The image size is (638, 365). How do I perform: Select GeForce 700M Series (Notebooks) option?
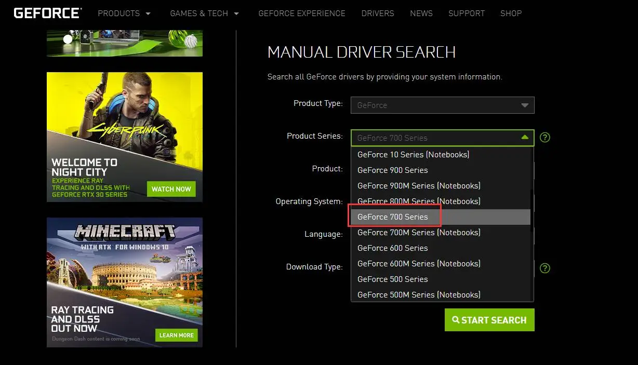click(x=441, y=232)
